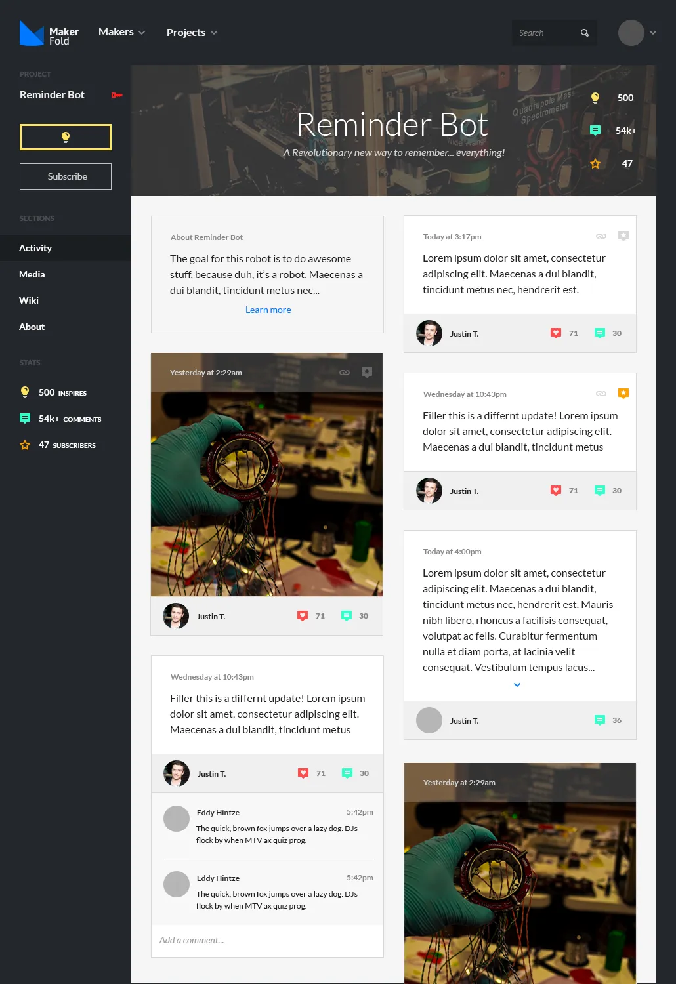Toggle star bookmark on left Yesterday 2:29am post
This screenshot has height=984, width=676.
(x=367, y=372)
